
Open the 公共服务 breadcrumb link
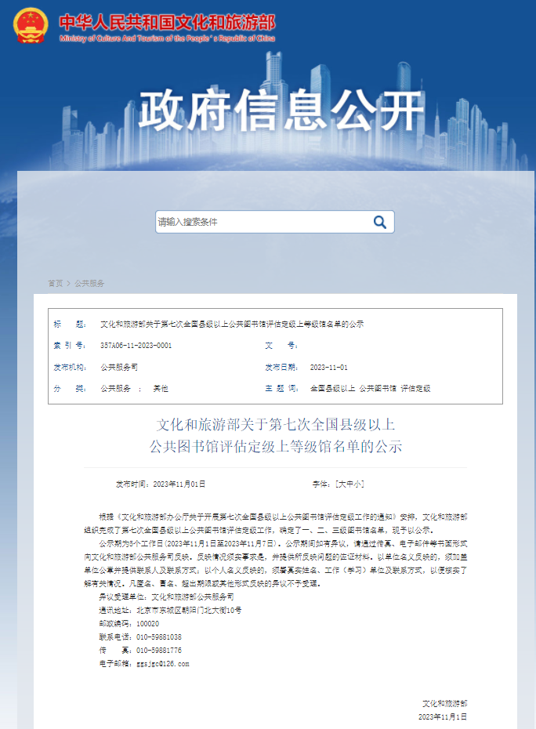pyautogui.click(x=89, y=283)
